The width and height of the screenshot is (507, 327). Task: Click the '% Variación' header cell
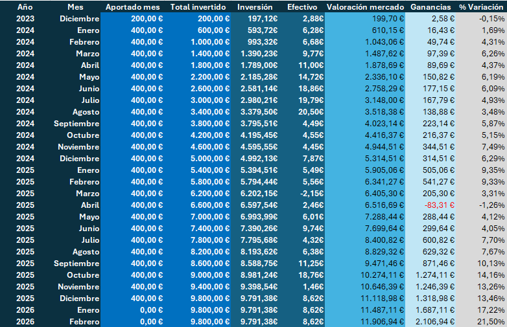[481, 7]
